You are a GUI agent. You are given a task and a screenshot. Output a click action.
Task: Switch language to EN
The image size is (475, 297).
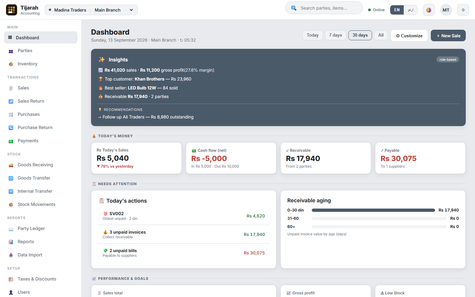pyautogui.click(x=397, y=10)
